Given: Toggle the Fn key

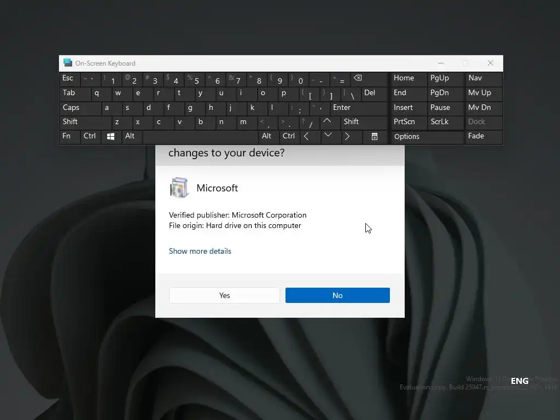Looking at the screenshot, I should coord(69,136).
